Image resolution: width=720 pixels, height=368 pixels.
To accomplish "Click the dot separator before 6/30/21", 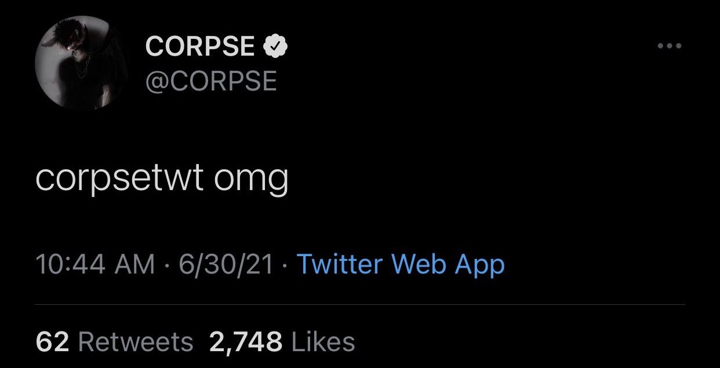I will point(167,265).
